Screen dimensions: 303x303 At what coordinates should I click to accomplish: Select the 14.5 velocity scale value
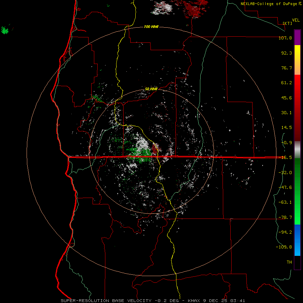click(x=287, y=128)
